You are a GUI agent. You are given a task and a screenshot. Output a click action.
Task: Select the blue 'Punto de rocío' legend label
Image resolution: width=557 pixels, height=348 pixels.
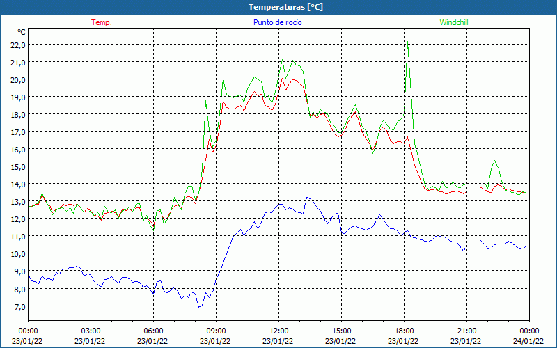(277, 22)
